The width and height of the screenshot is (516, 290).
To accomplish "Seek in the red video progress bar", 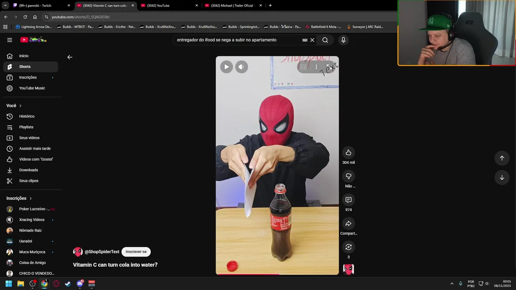I will pos(277,274).
